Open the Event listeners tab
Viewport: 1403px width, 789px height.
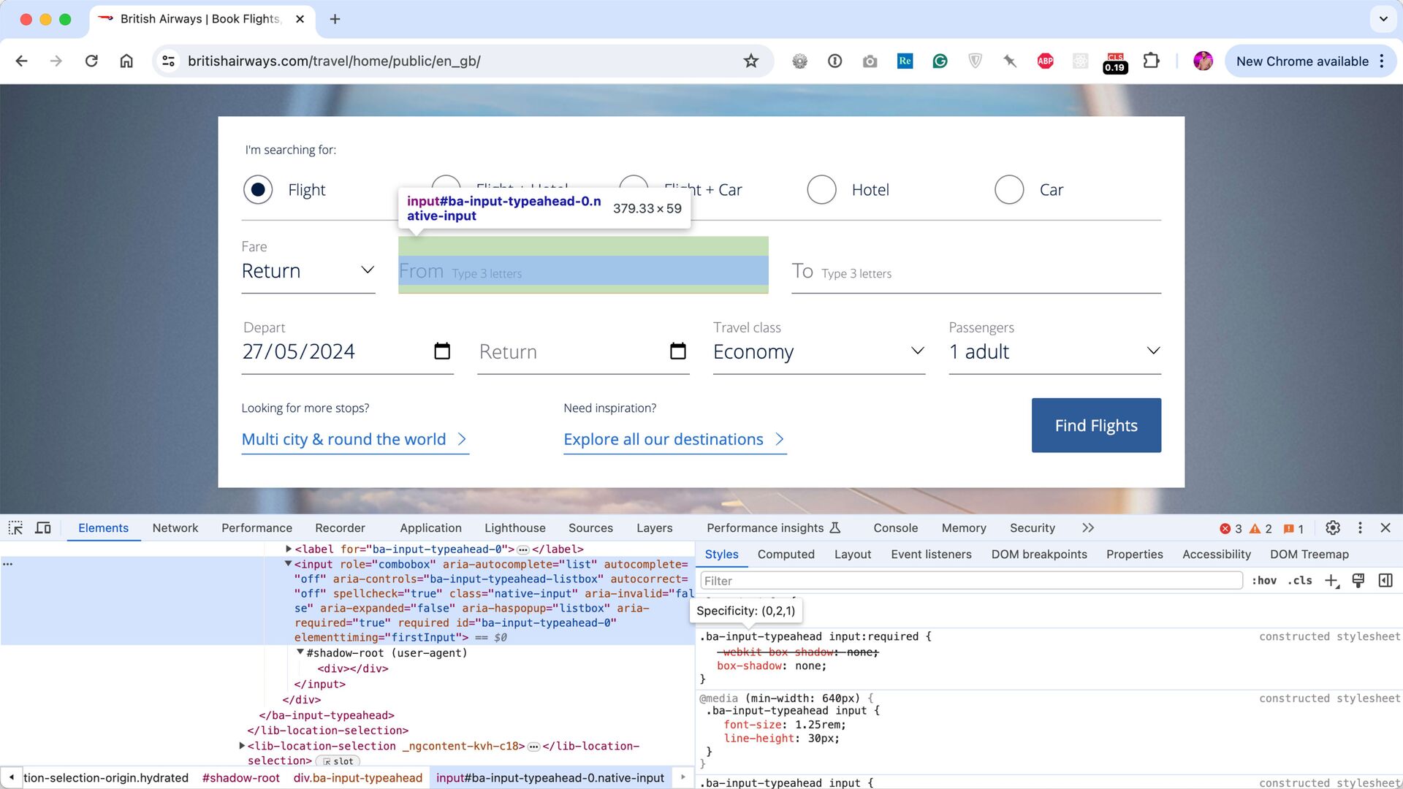[x=931, y=554]
